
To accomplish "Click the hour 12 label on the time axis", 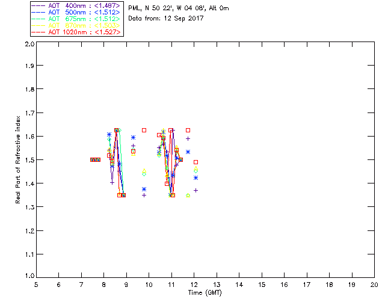I will (x=194, y=285).
